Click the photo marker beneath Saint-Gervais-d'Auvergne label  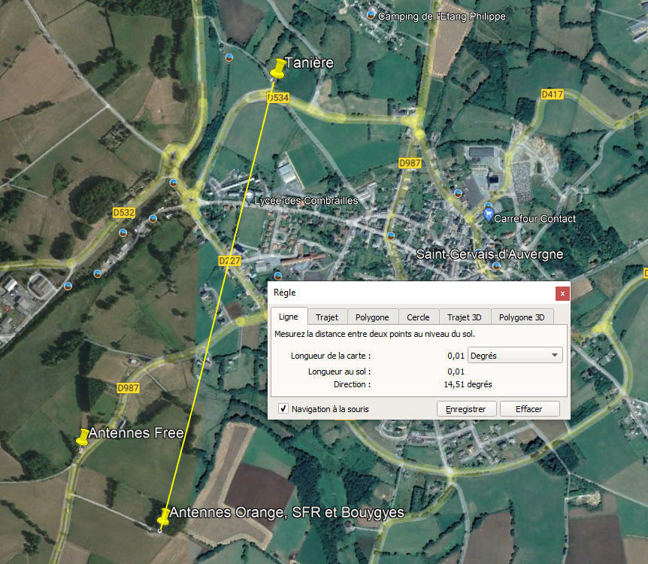[496, 266]
